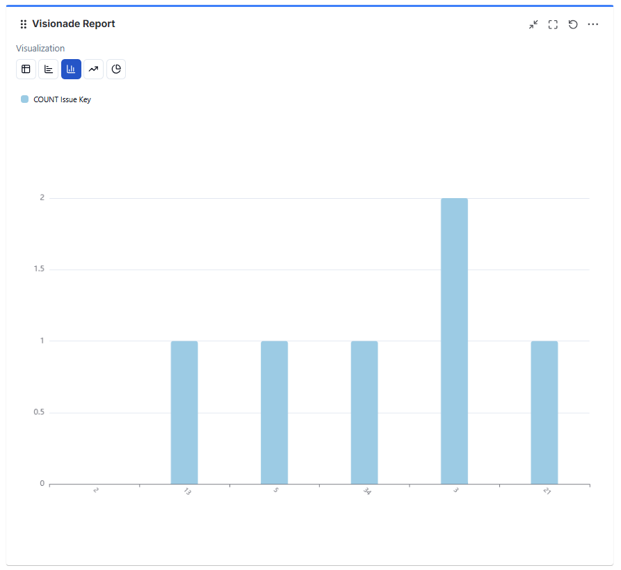Image resolution: width=621 pixels, height=570 pixels.
Task: Click the x-axis label 34
Action: (x=367, y=491)
